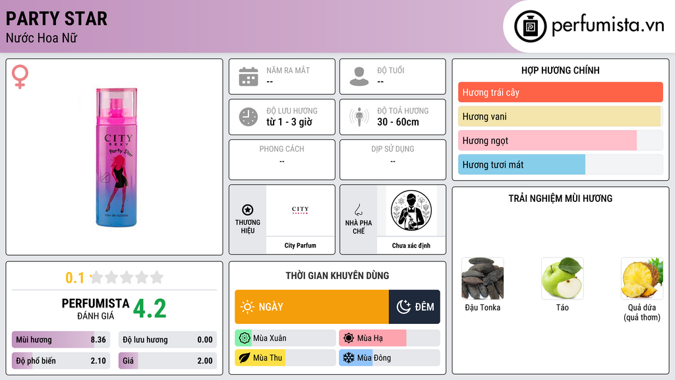675x380 pixels.
Task: Click the star badge icon above Thương hiệu
Action: (x=248, y=210)
